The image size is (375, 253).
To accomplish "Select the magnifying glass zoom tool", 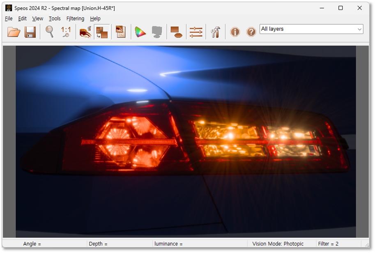I will (50, 32).
